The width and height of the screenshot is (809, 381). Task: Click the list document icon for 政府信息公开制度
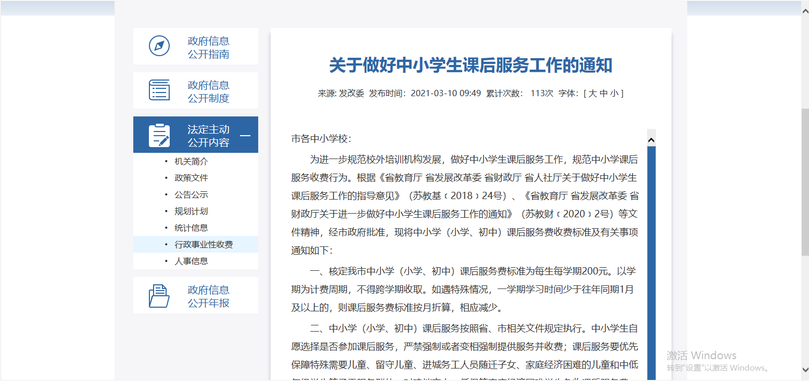pos(159,90)
